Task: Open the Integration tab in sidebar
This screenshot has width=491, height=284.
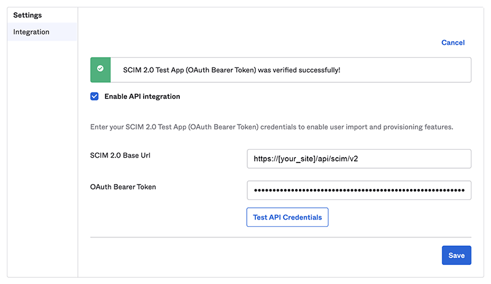Action: click(x=31, y=32)
